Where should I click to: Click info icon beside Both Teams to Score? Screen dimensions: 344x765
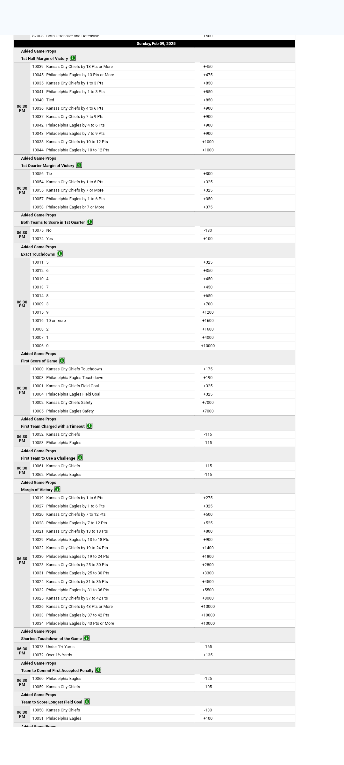click(90, 222)
